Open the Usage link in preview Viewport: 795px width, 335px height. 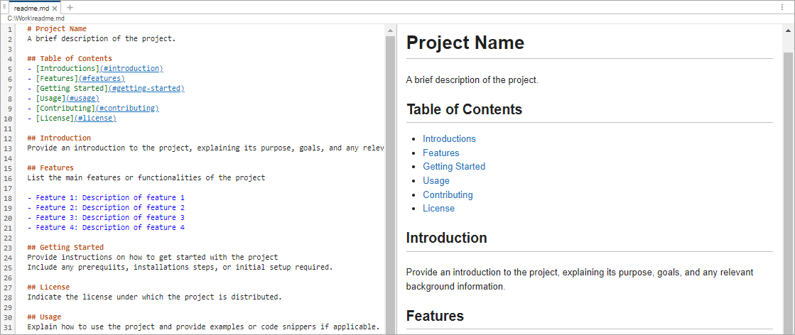[x=436, y=181]
